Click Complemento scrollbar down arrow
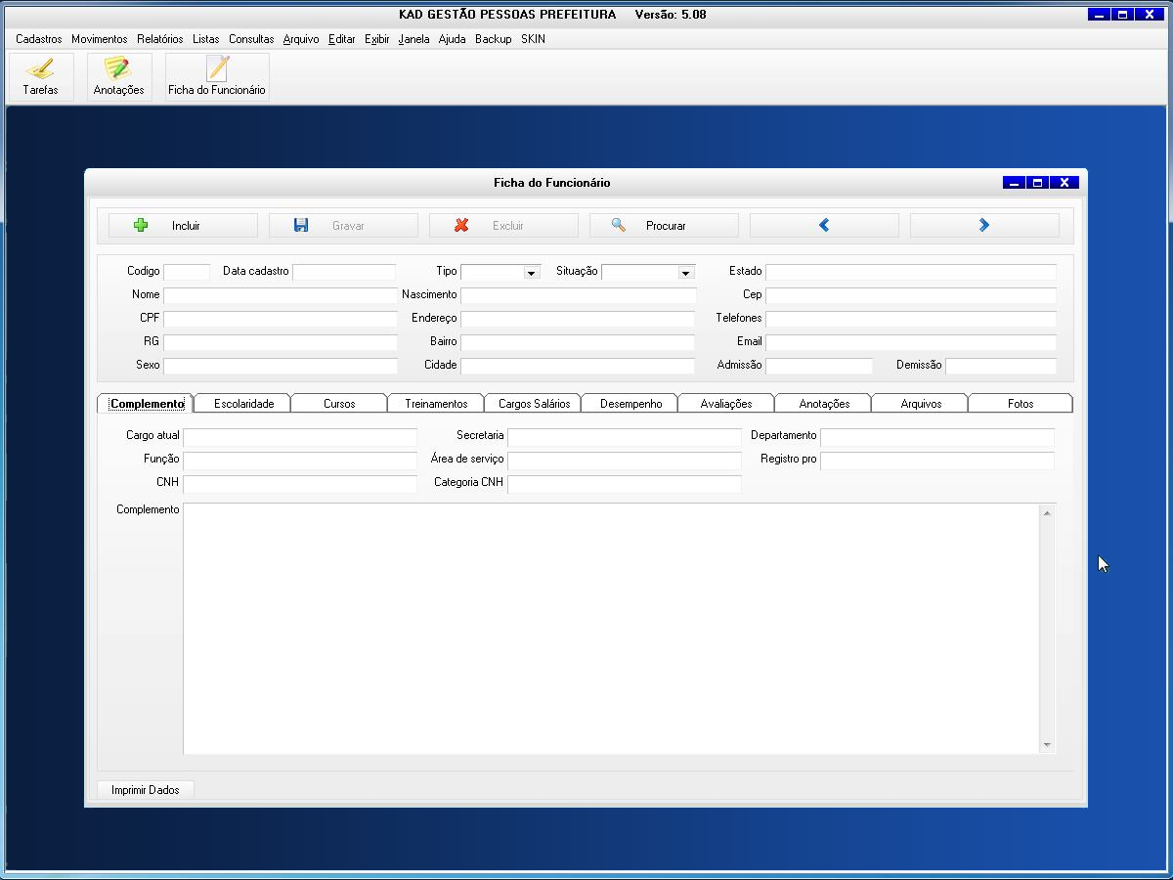The width and height of the screenshot is (1173, 880). click(1047, 745)
